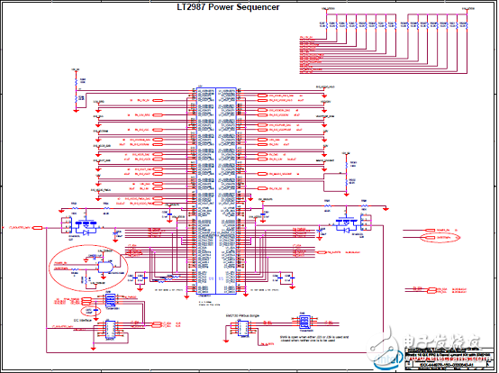Viewport: 499px width, 373px height.
Task: Select the resistor divider right of the chip
Action: coord(347,174)
